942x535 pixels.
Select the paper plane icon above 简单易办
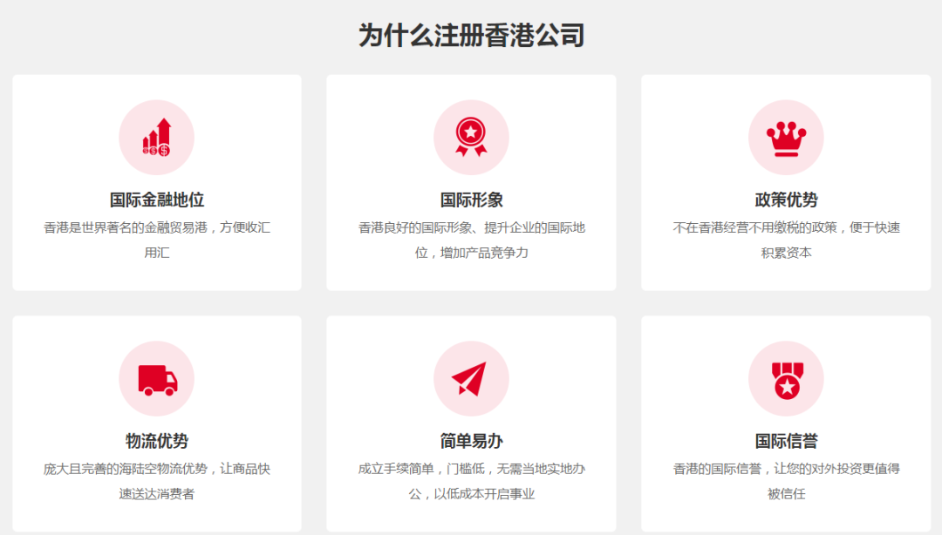[471, 379]
